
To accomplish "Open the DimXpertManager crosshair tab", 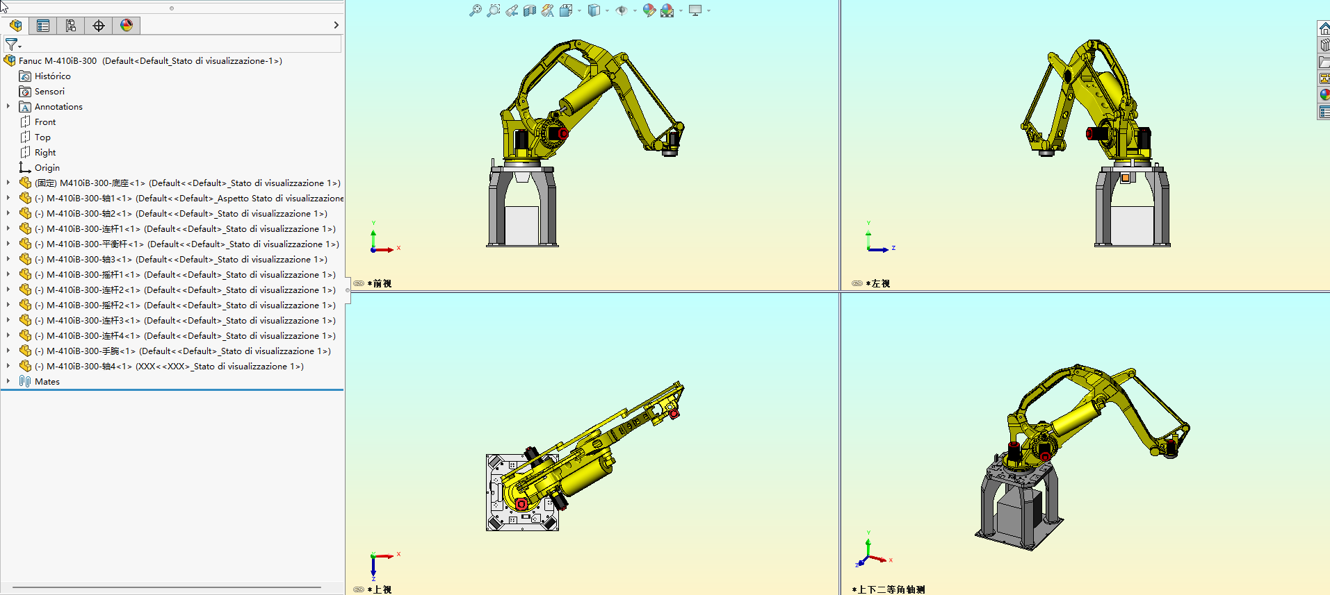I will pos(99,26).
